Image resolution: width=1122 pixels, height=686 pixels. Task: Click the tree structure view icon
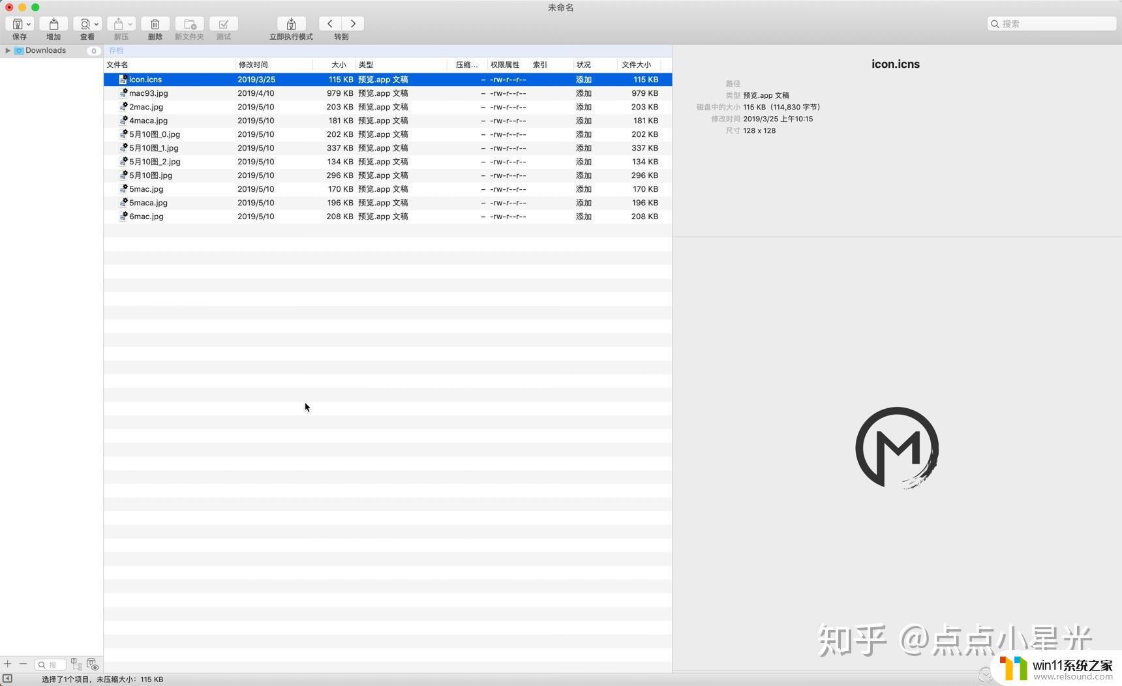(76, 664)
